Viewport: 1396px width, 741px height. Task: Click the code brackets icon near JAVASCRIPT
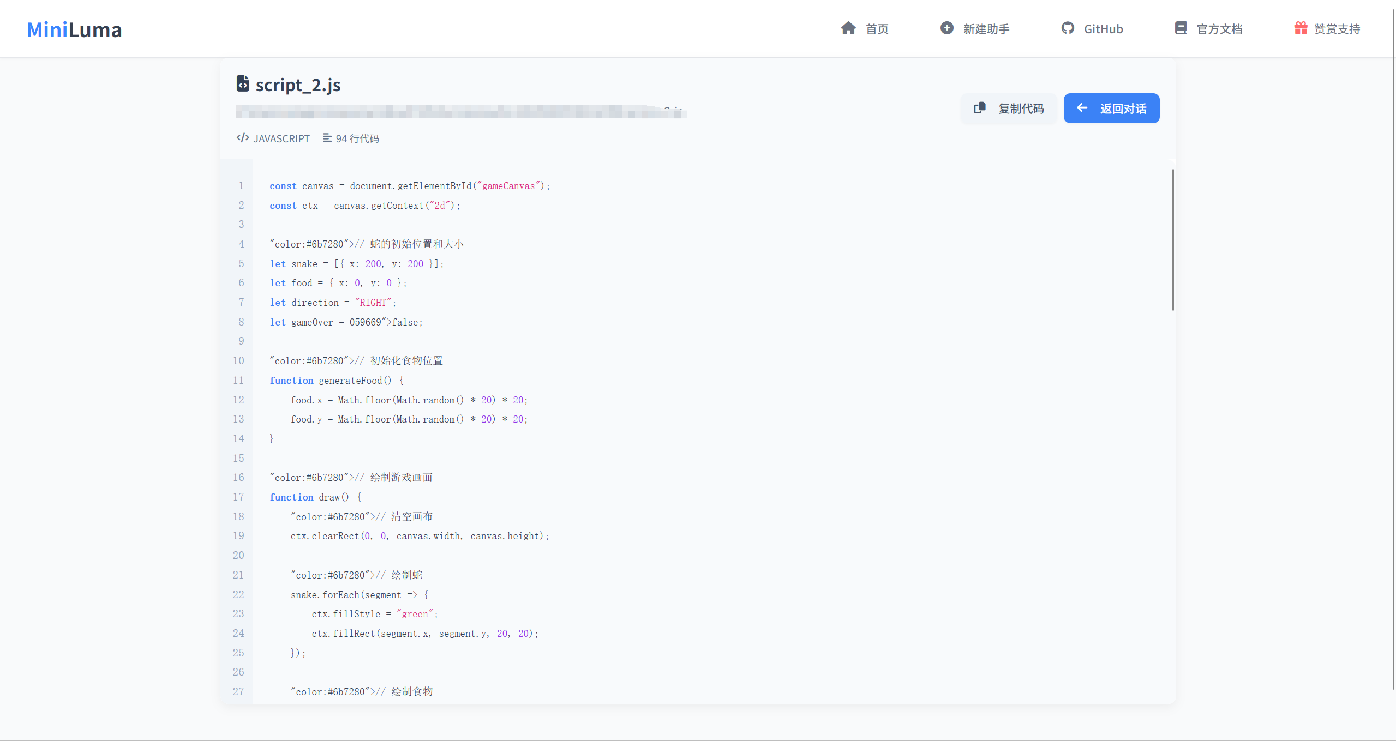point(243,138)
